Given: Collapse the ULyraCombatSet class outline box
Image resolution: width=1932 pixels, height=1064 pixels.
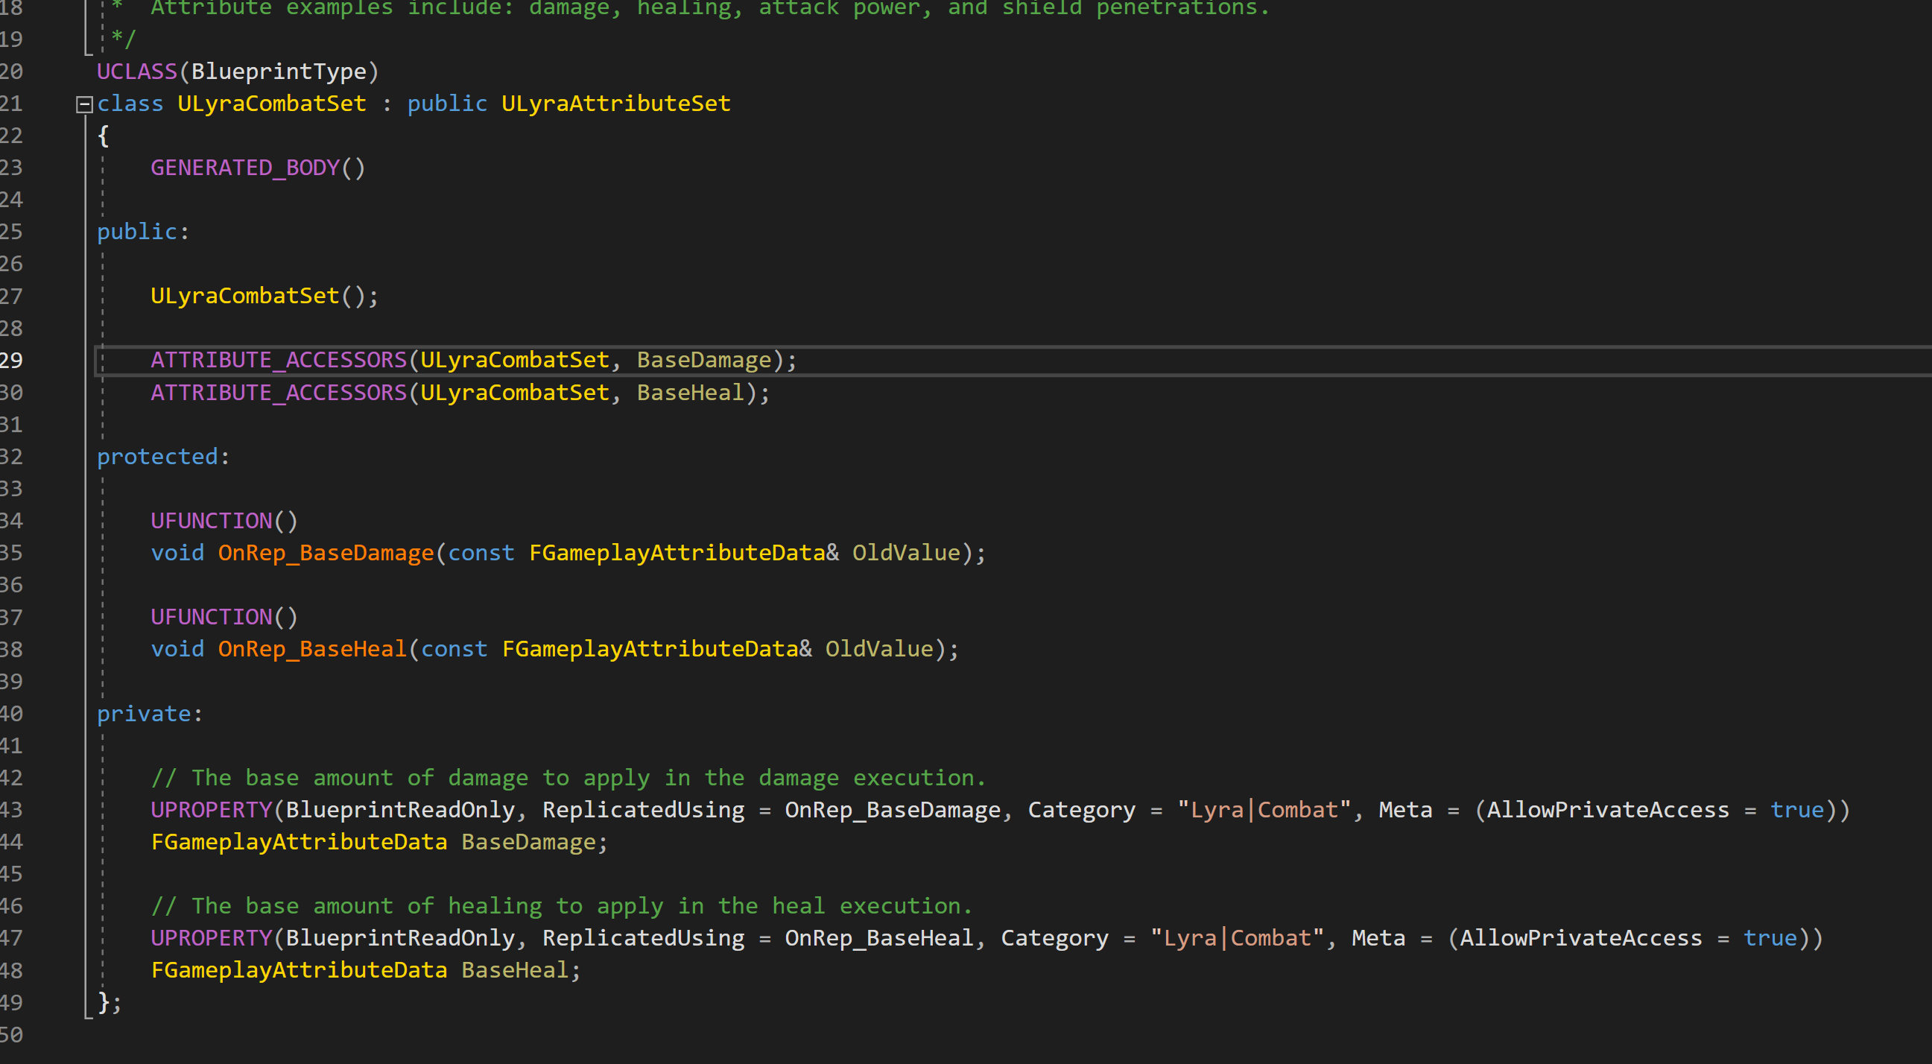Looking at the screenshot, I should point(85,104).
